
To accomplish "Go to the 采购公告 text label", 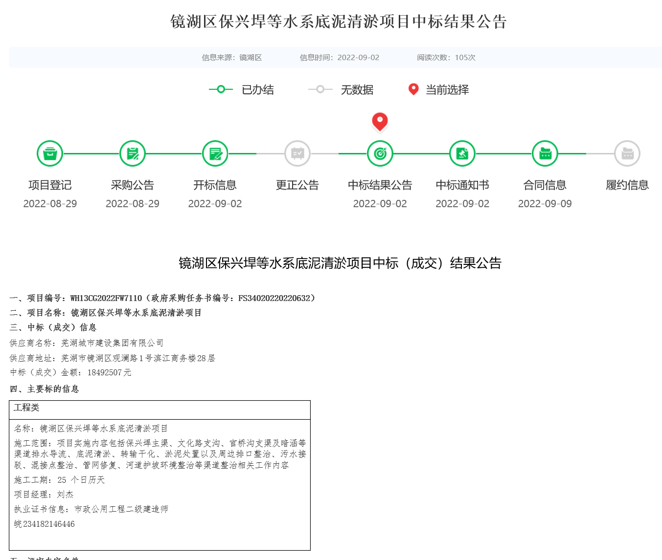I will 133,185.
